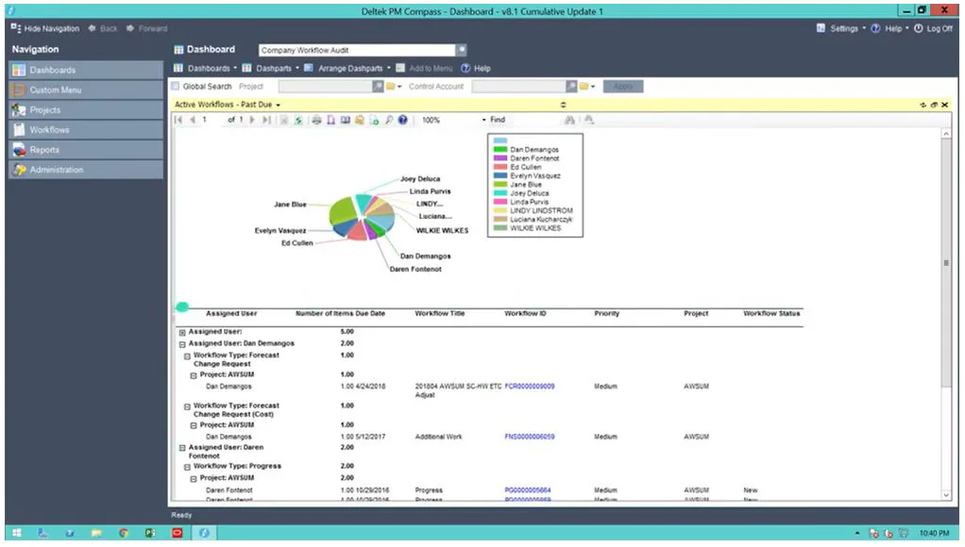Open the Windows Start button
Viewport: 965px width, 547px height.
tap(17, 533)
